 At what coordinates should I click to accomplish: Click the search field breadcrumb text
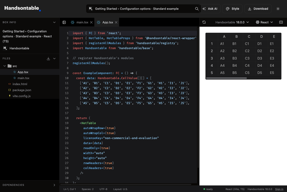(137, 9)
